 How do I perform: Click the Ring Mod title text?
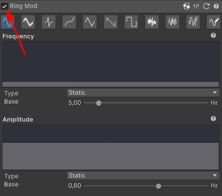coord(23,6)
